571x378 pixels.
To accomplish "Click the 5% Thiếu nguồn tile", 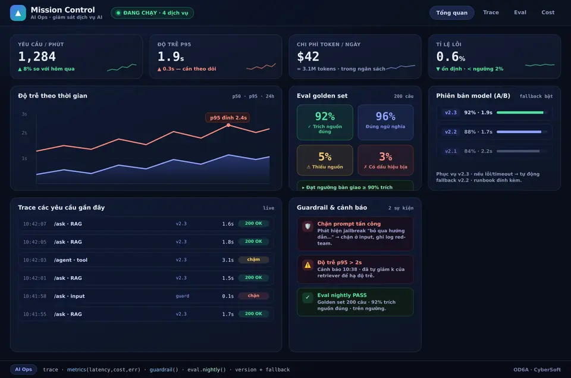I will [x=325, y=160].
